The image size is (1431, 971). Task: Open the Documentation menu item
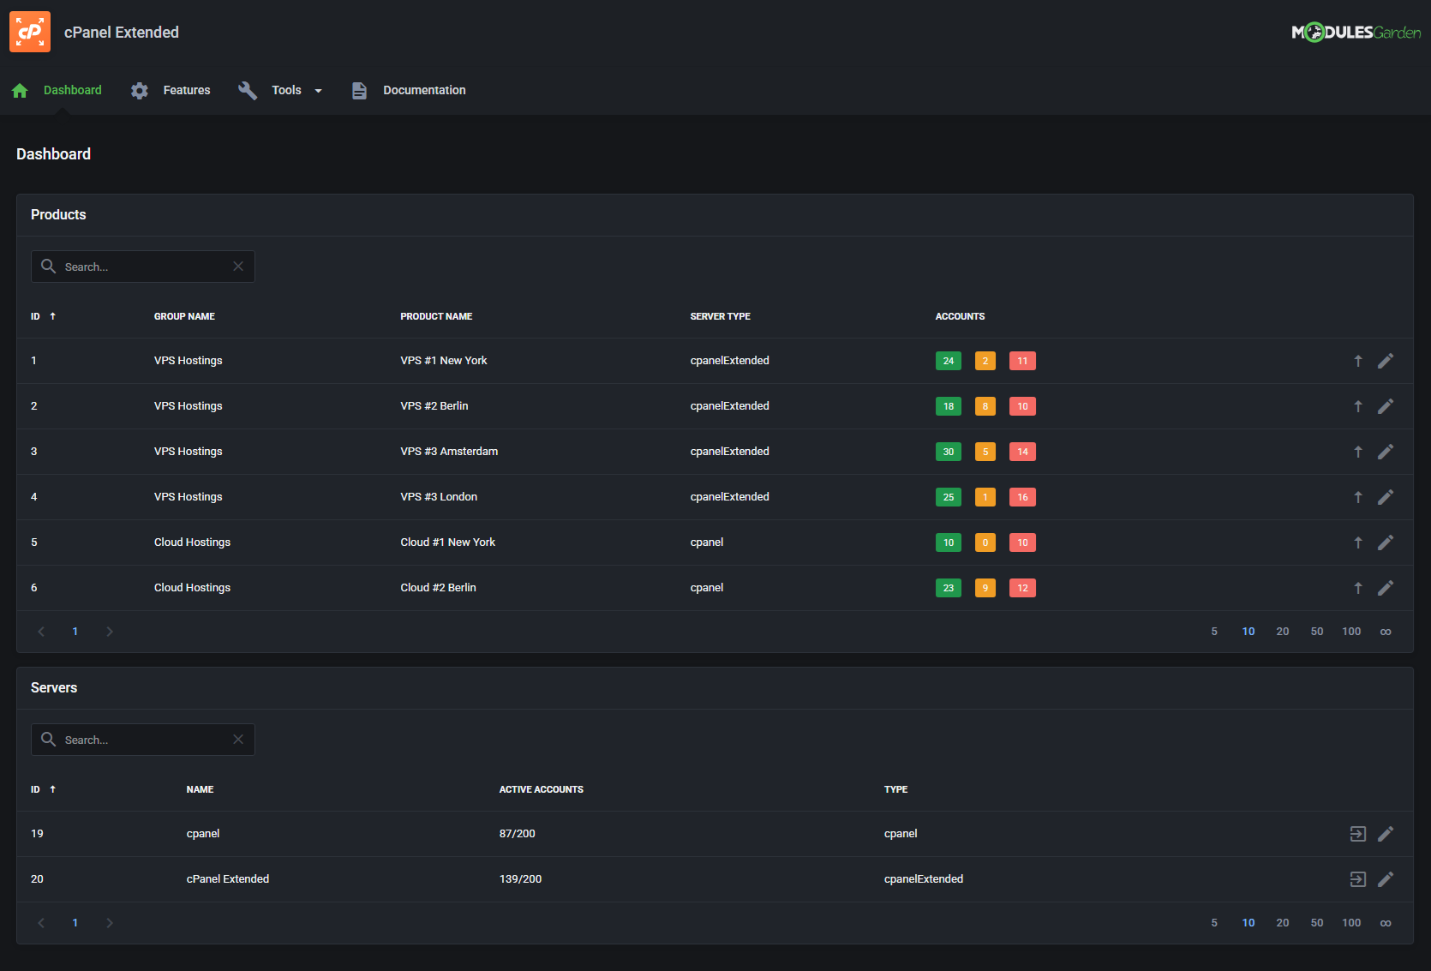(x=424, y=90)
